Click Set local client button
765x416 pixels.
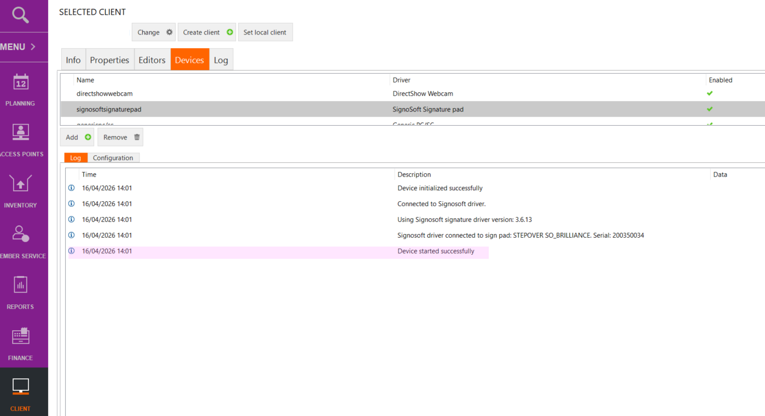[x=265, y=32]
